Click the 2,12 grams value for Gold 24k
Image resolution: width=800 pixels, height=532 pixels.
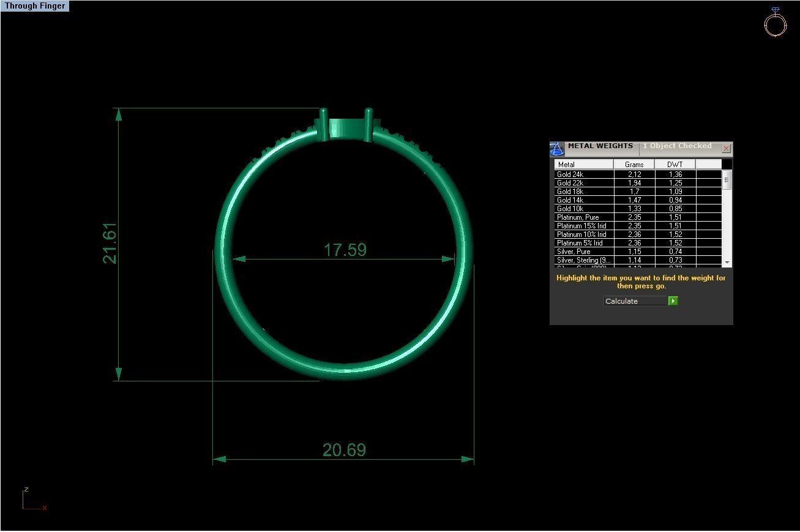(x=634, y=174)
